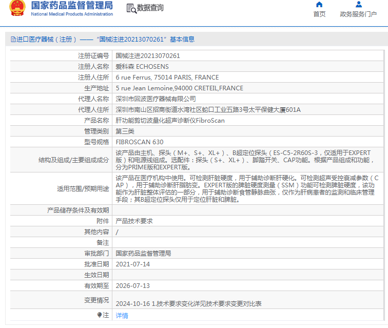
Task: Click the 其他内容 label
Action: (x=97, y=232)
